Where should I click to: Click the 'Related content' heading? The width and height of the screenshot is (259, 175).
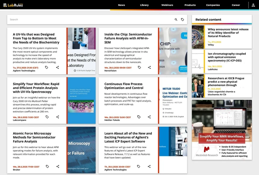[208, 20]
